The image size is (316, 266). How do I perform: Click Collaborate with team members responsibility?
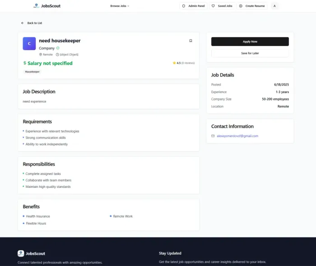[48, 180]
